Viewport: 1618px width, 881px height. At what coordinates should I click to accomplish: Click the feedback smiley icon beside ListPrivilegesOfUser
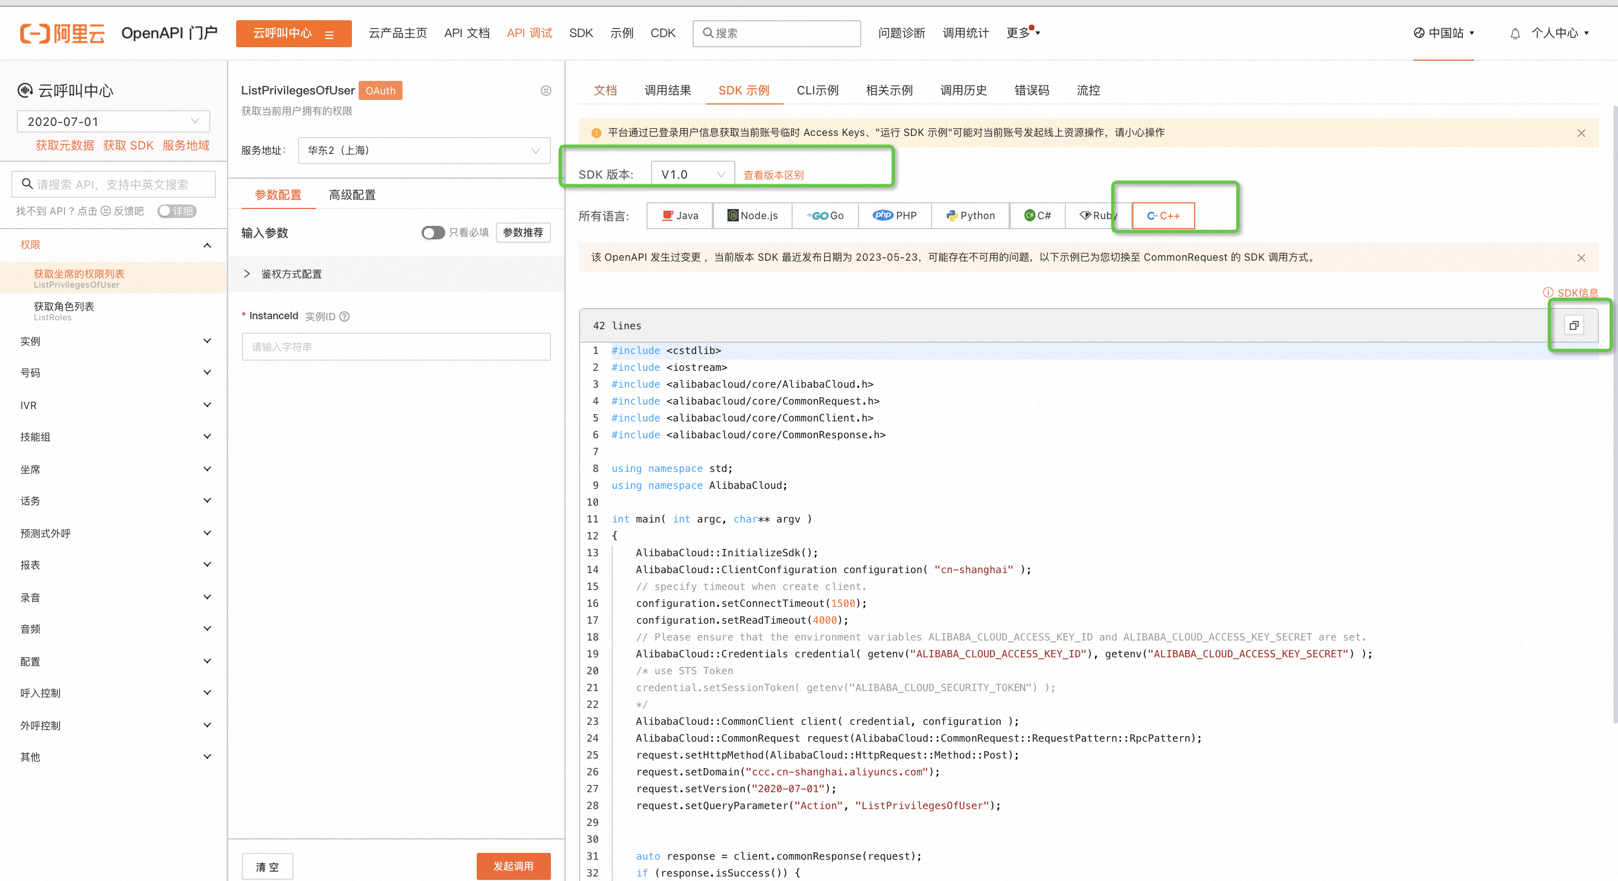click(546, 90)
